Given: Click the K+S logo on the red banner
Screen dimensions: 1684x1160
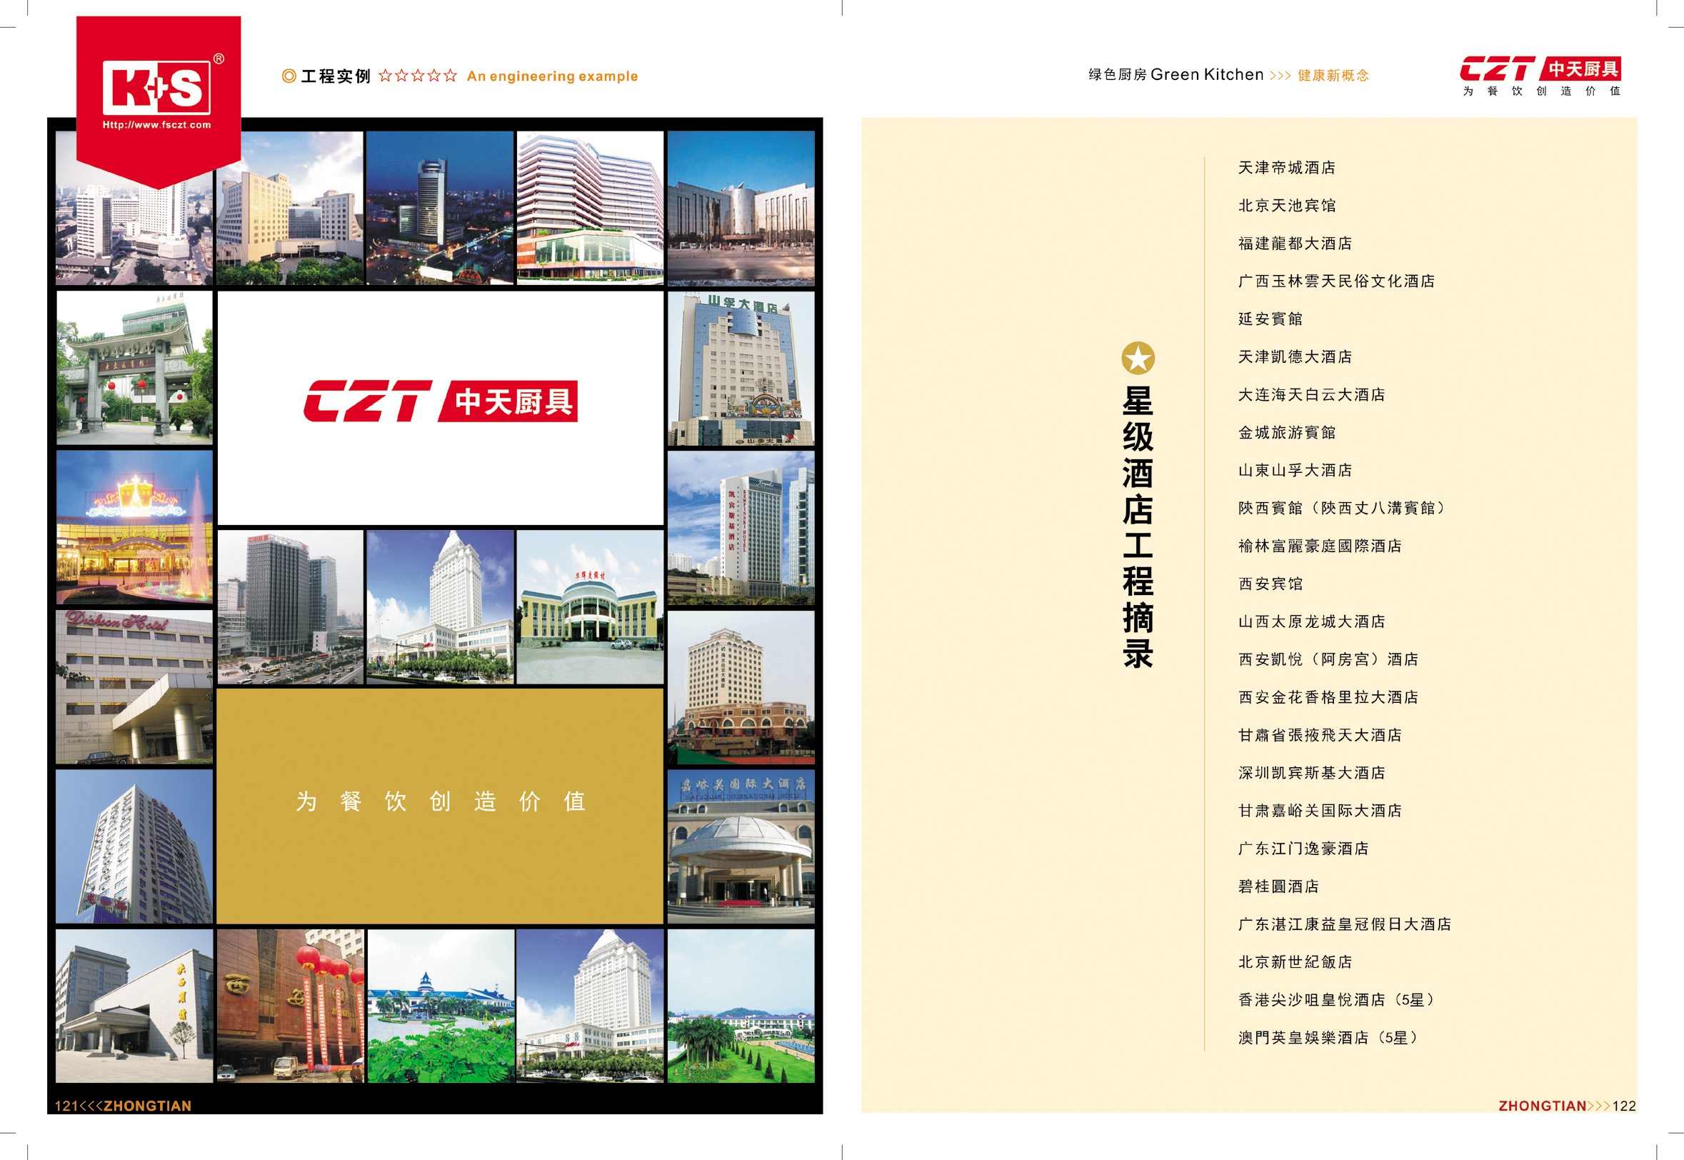Looking at the screenshot, I should pos(157,88).
